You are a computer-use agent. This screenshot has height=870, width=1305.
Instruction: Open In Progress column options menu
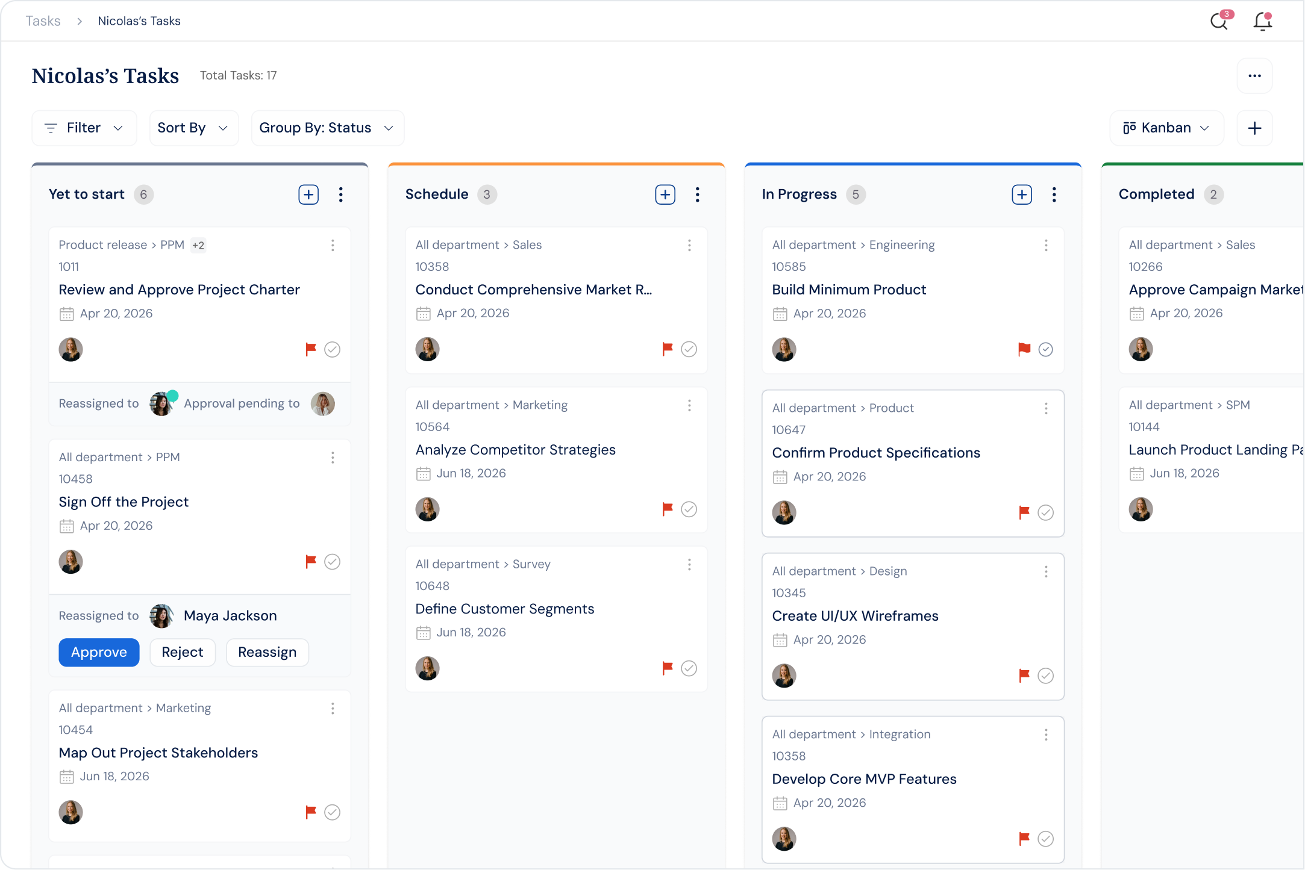coord(1054,194)
